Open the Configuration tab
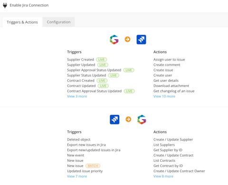This screenshot has height=185, width=228. pyautogui.click(x=58, y=22)
